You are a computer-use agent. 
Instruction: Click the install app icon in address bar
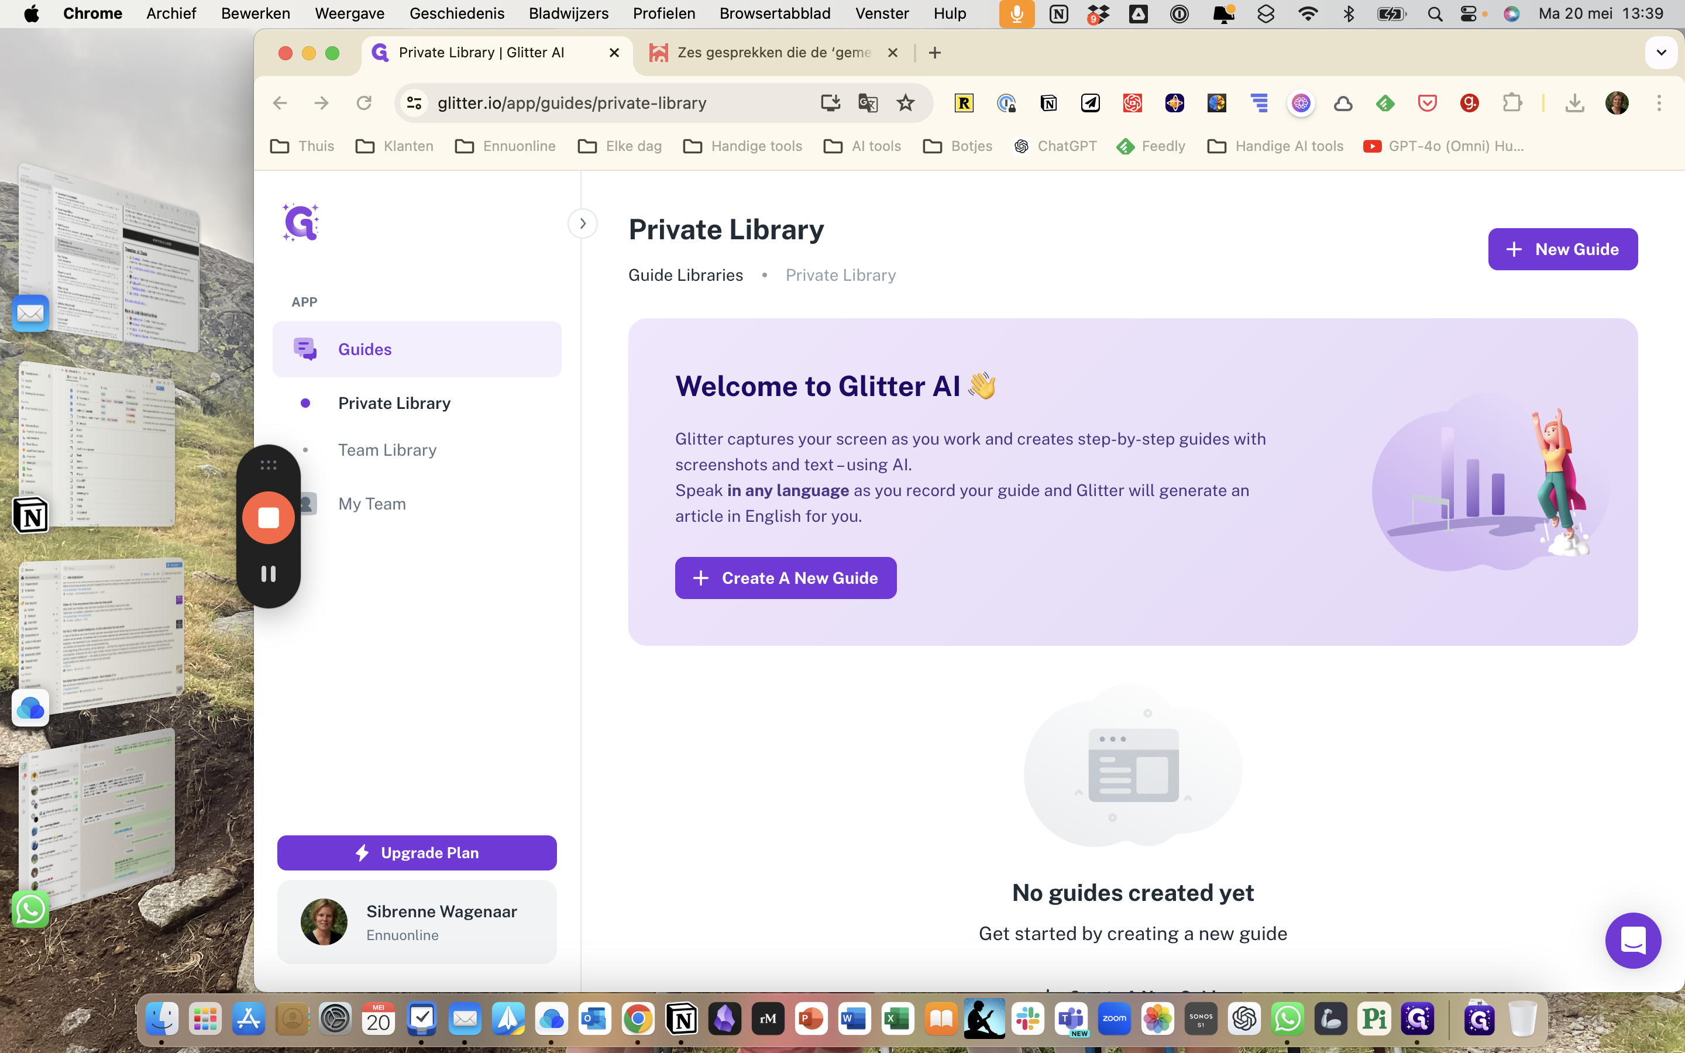click(x=830, y=103)
